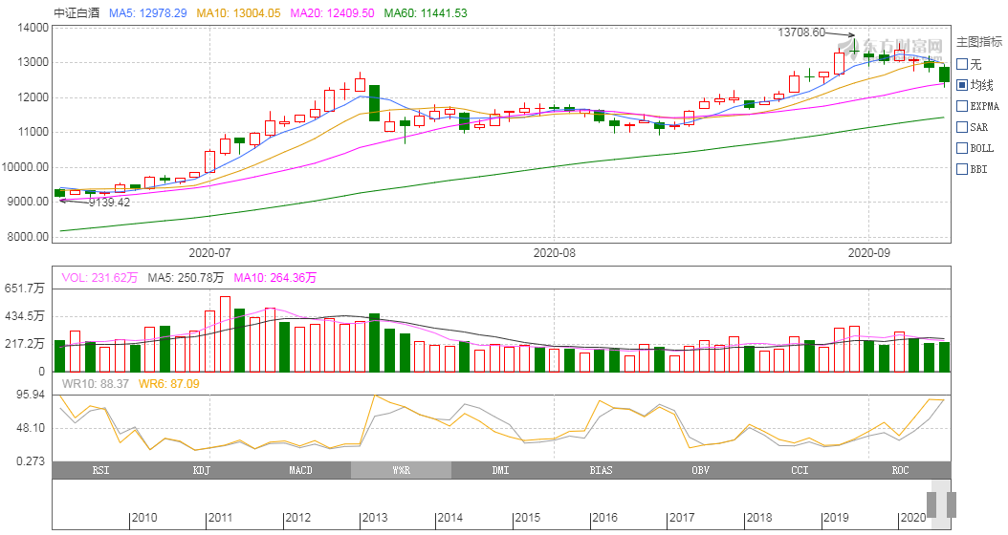The image size is (1008, 535).
Task: Click the 651.7万 volume axis label
Action: 25,289
